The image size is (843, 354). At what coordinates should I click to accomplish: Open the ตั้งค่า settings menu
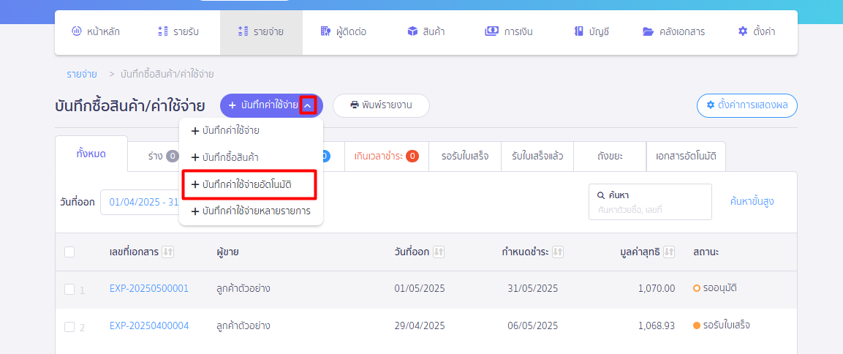(x=757, y=31)
